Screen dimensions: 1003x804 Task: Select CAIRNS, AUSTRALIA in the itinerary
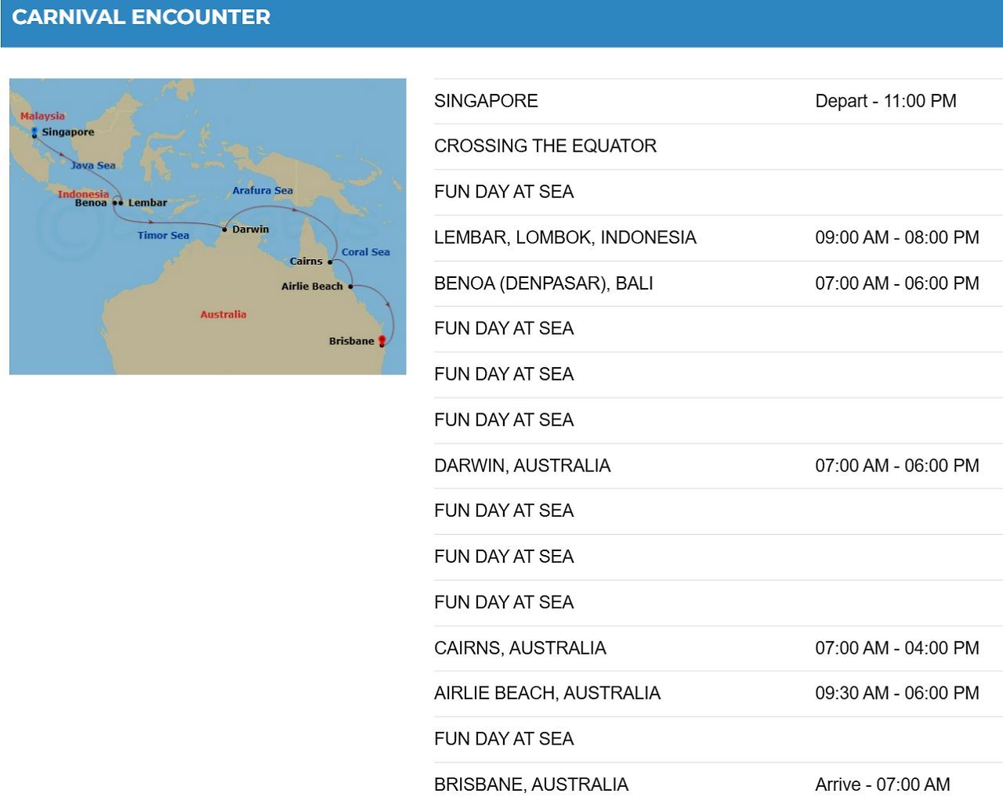click(x=520, y=648)
